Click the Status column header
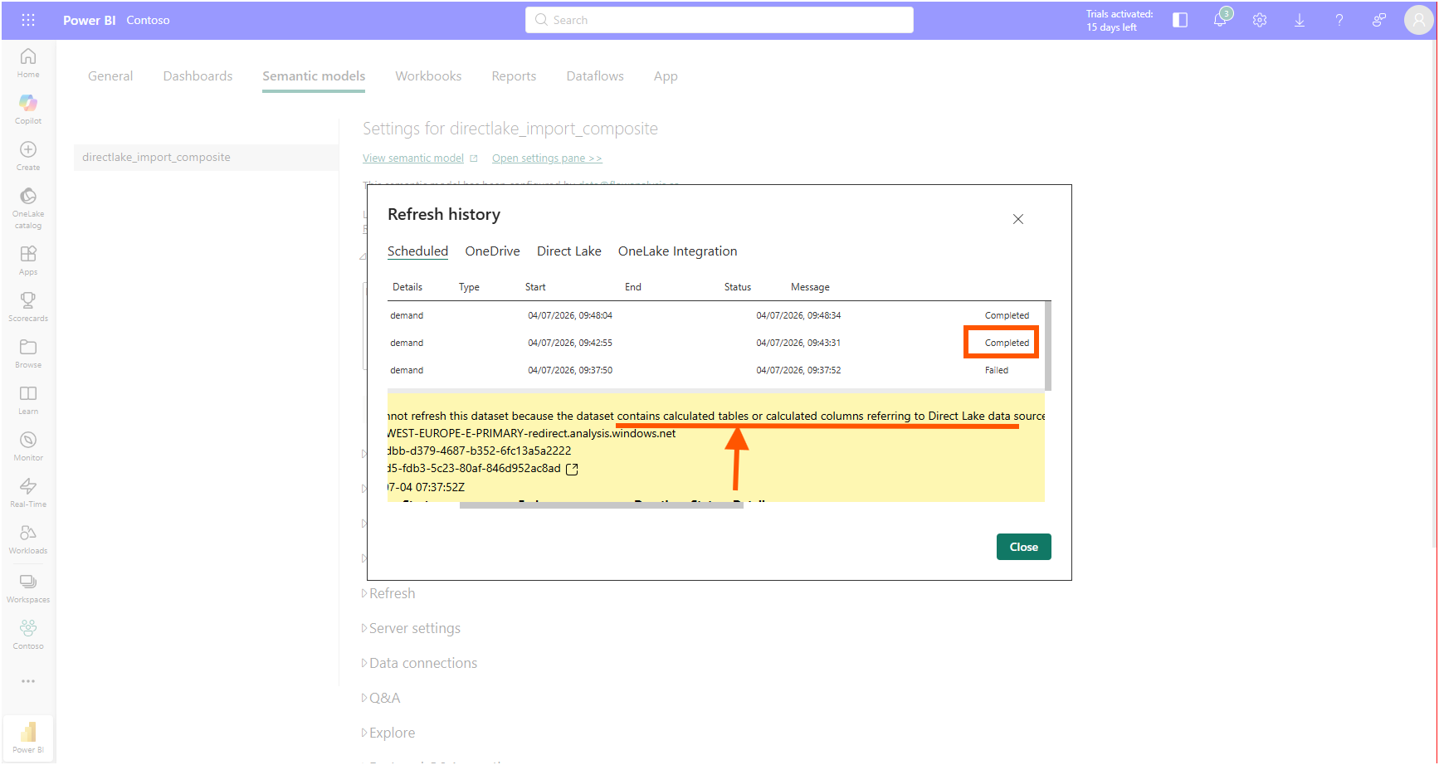The image size is (1439, 765). pyautogui.click(x=737, y=287)
